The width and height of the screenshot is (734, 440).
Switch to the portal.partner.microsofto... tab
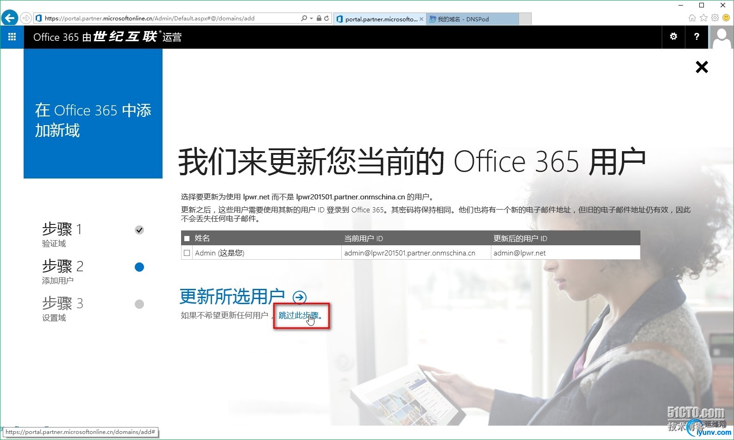pyautogui.click(x=380, y=19)
